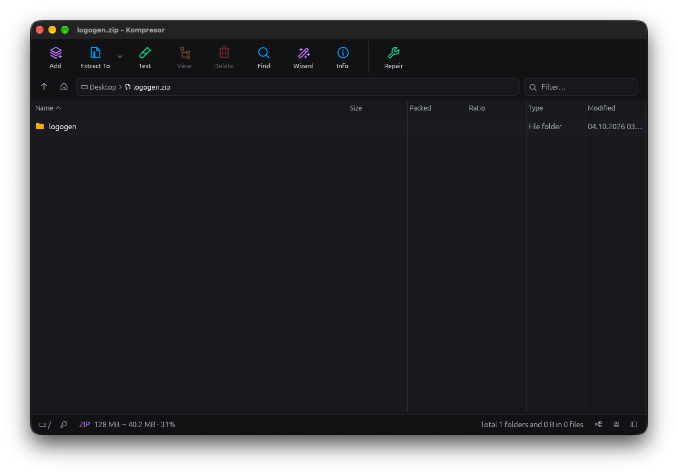This screenshot has height=475, width=678.
Task: Minimize the window with yellow button
Action: (x=52, y=30)
